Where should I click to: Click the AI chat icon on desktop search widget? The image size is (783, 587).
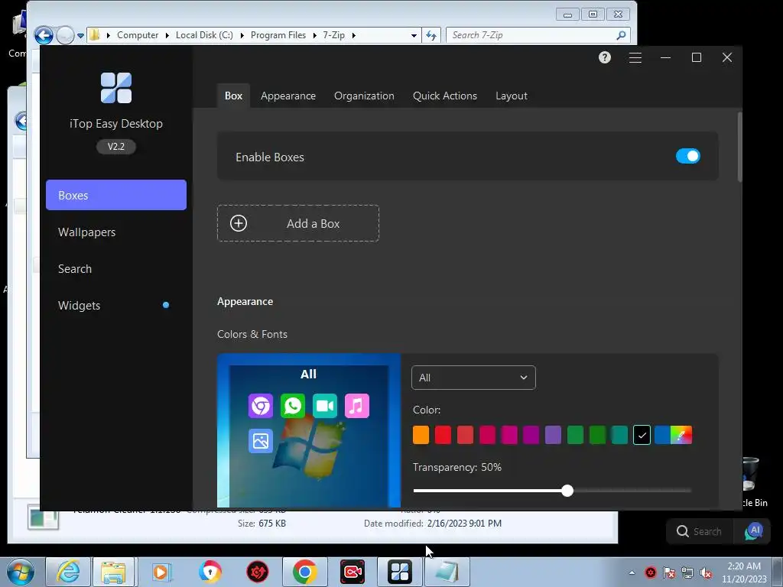pyautogui.click(x=754, y=531)
